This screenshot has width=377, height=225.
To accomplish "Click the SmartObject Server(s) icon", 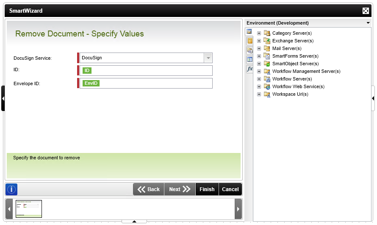I will (x=267, y=64).
